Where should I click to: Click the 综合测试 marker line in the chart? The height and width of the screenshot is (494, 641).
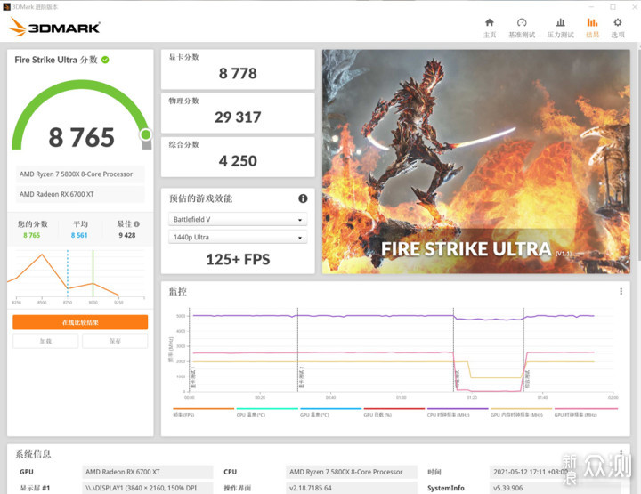click(x=523, y=350)
